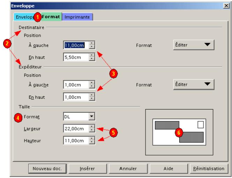Increase Destinataire En haut value with up arrow

coord(92,55)
